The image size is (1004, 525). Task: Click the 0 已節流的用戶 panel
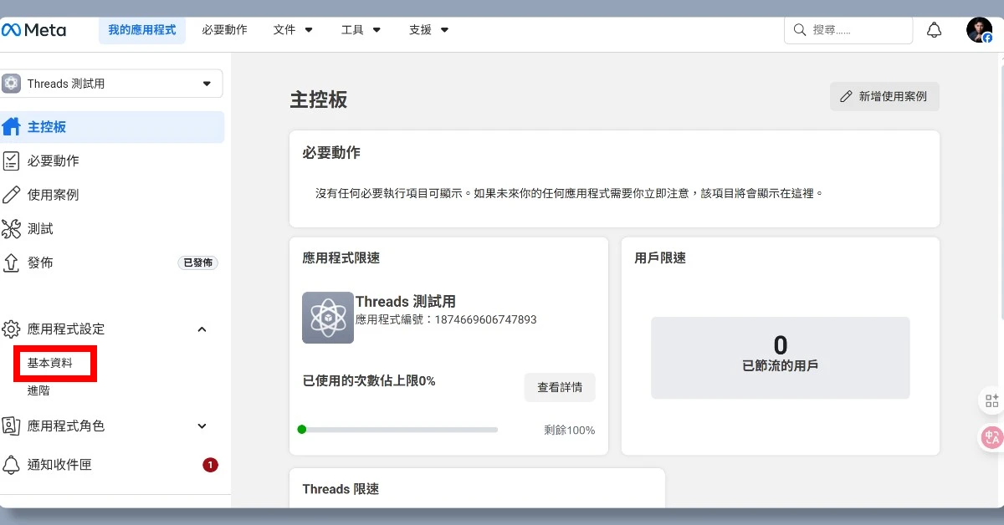coord(780,358)
